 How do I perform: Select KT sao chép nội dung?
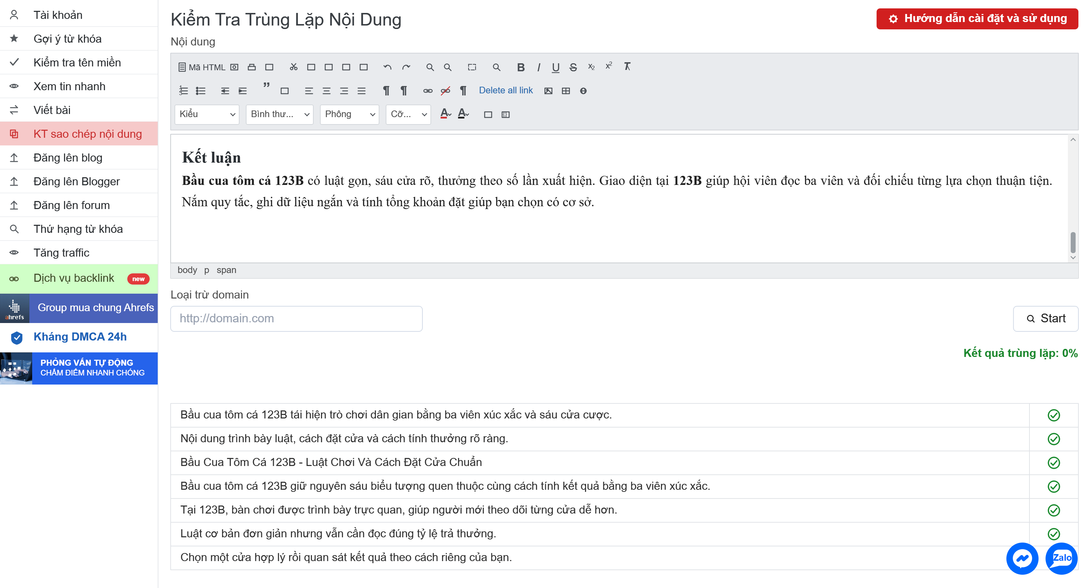click(x=79, y=134)
